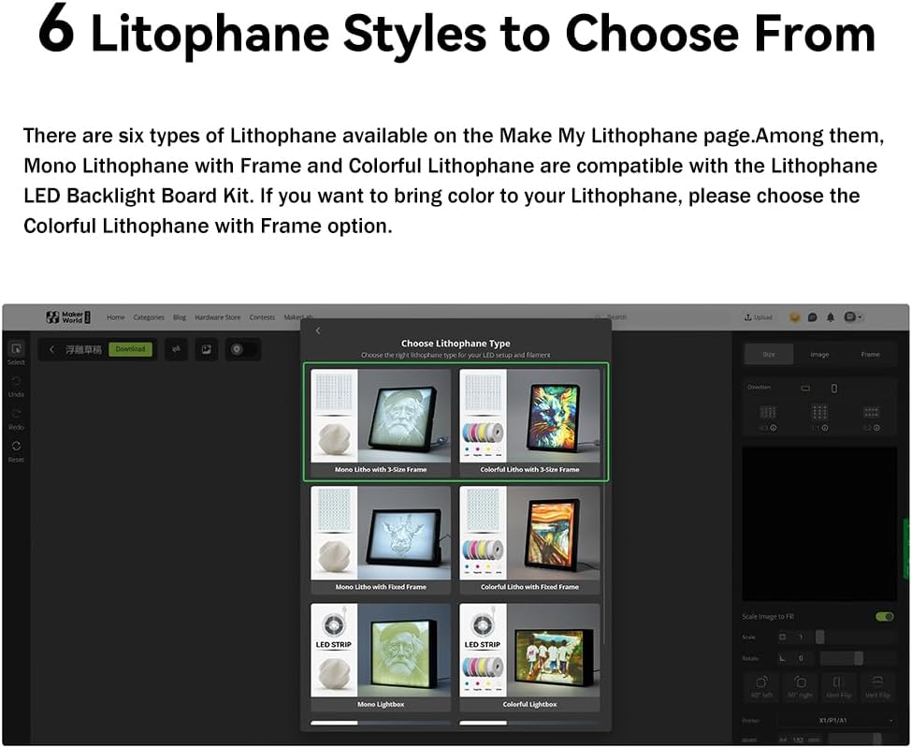
Task: Click the MakerWorld logo
Action: (68, 317)
